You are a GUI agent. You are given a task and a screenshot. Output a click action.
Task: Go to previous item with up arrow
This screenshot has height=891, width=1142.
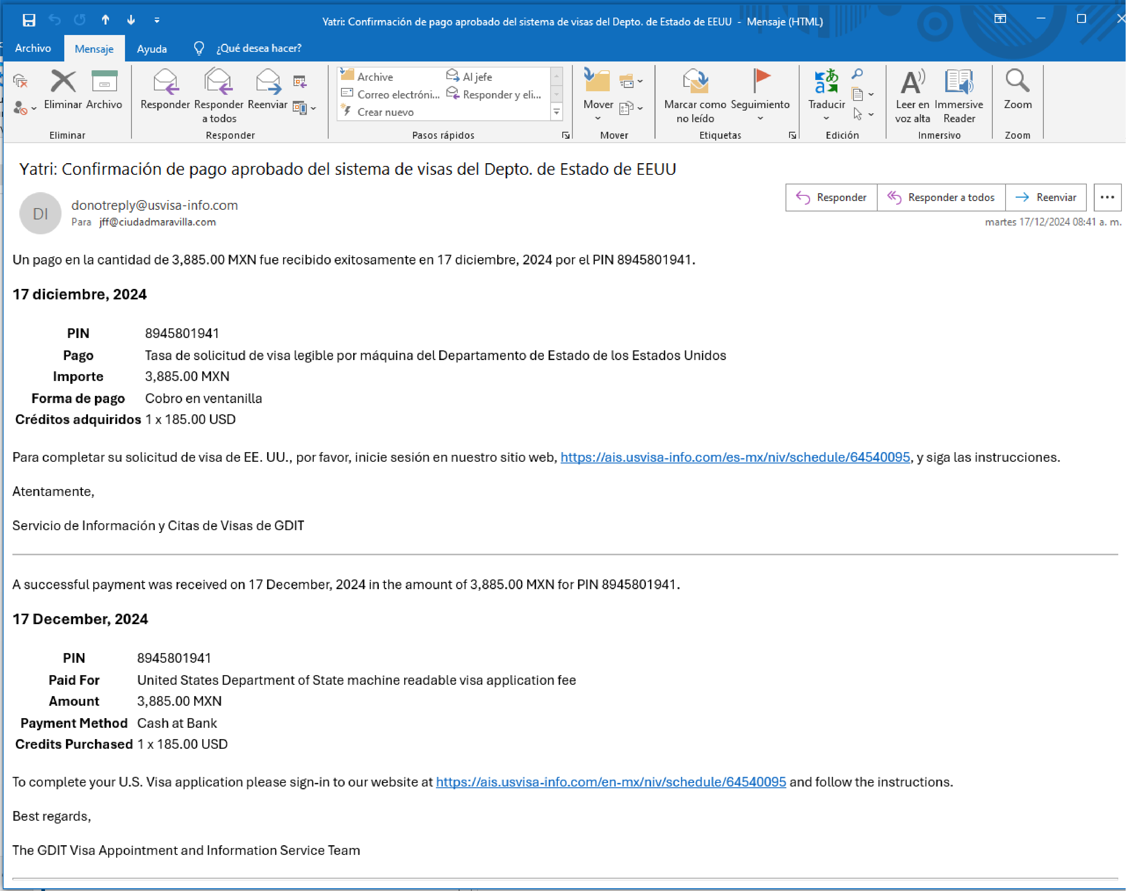[106, 20]
